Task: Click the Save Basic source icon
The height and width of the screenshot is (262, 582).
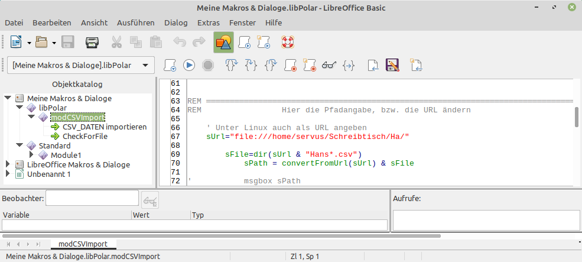Action: (x=392, y=66)
